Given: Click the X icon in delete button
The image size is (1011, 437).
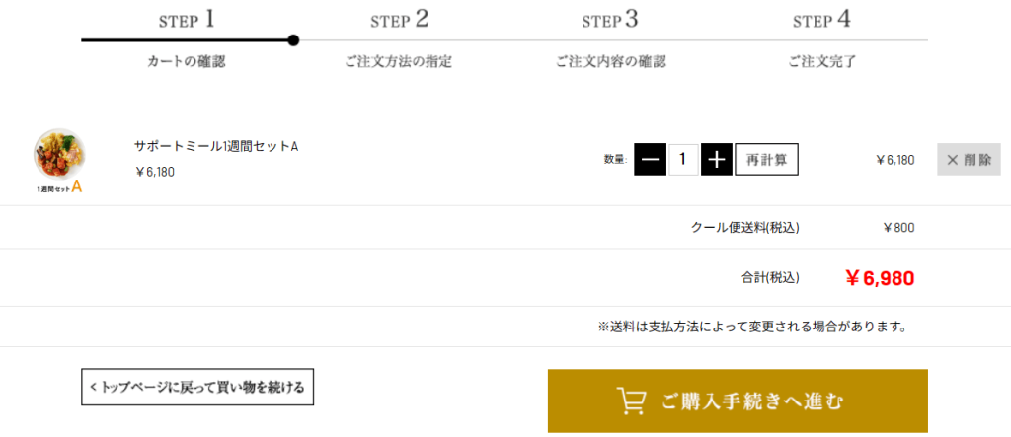Looking at the screenshot, I should (x=953, y=159).
